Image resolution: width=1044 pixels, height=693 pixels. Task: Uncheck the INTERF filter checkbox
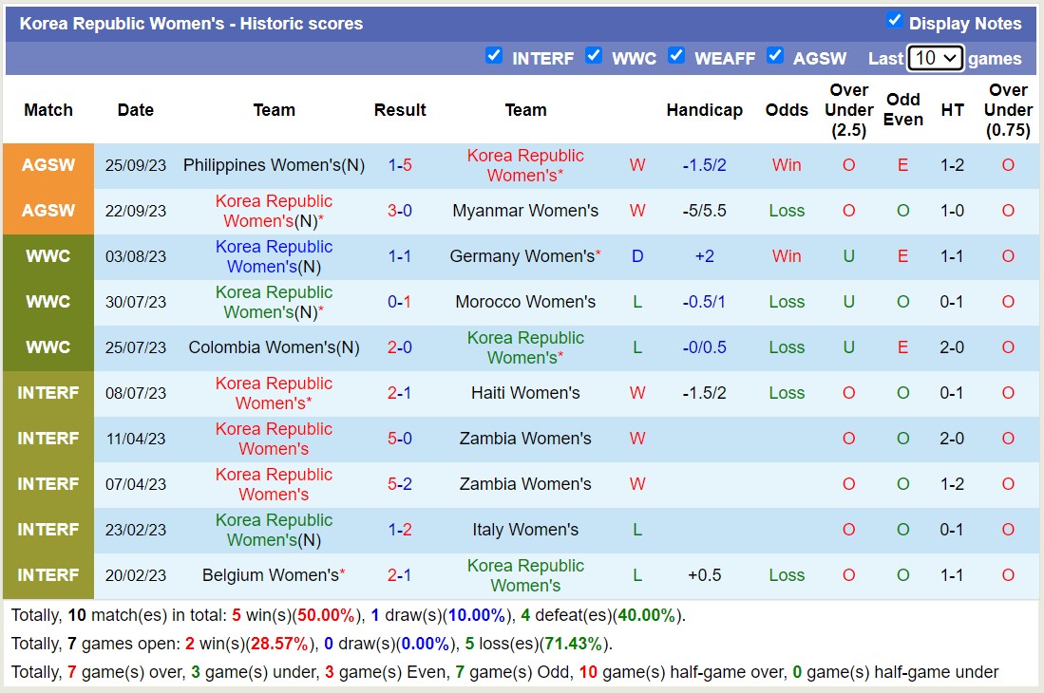(x=493, y=56)
